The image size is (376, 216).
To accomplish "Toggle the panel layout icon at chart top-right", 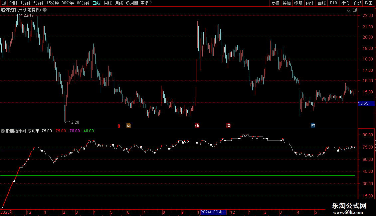I will (x=355, y=10).
